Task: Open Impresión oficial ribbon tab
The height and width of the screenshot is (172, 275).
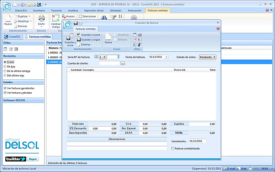Action: 94,11
